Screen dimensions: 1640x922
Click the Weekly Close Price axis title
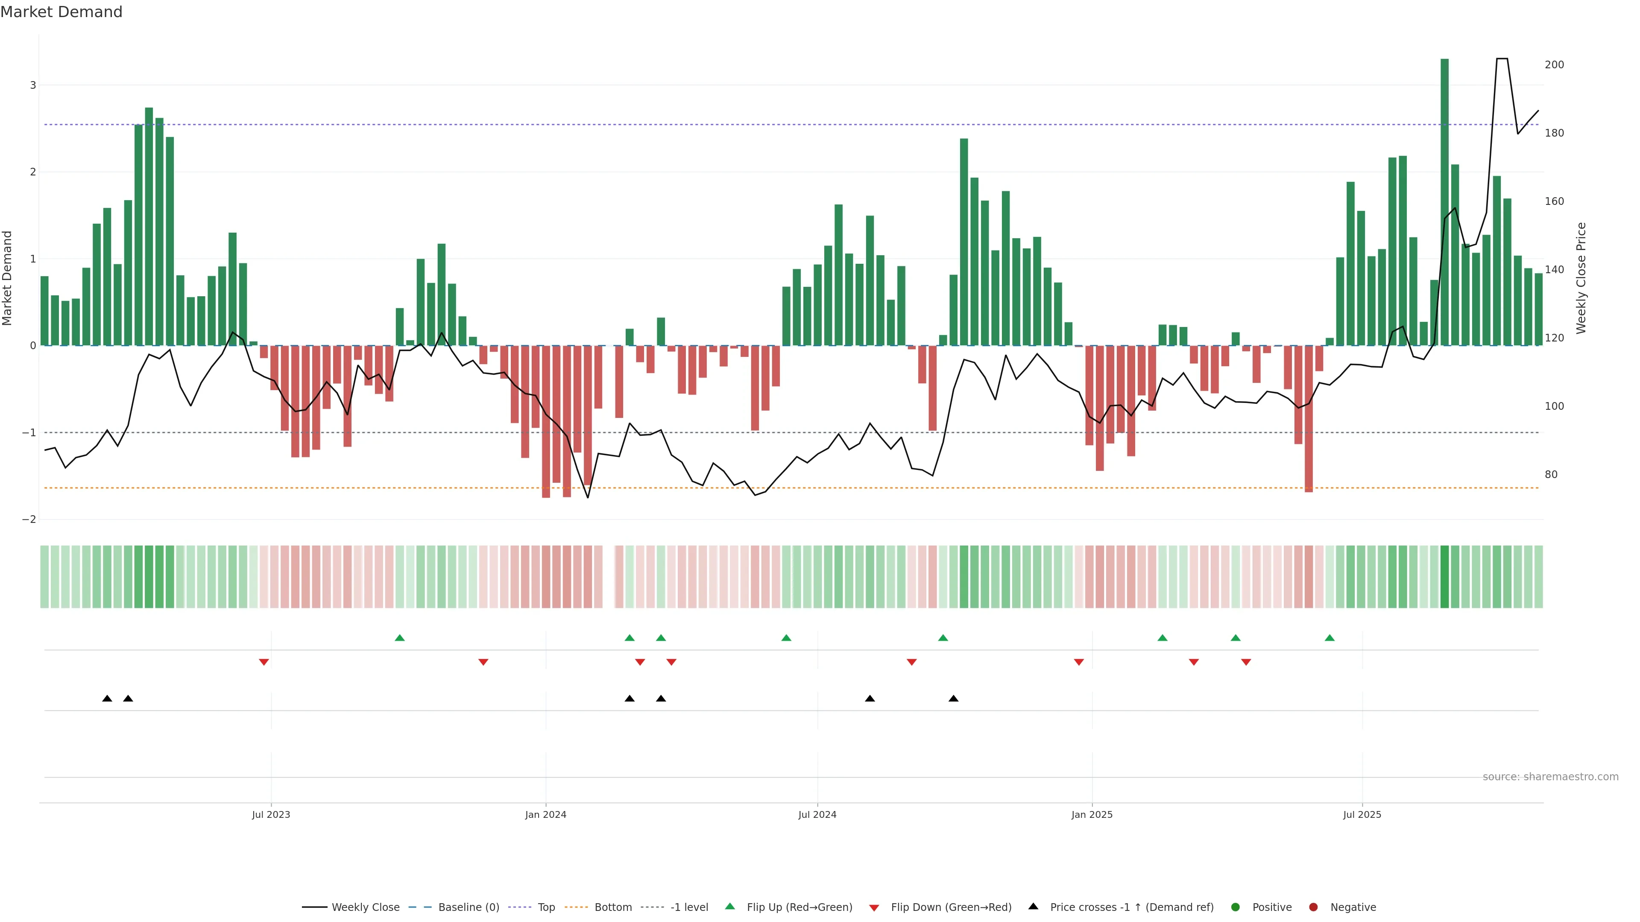(1581, 278)
